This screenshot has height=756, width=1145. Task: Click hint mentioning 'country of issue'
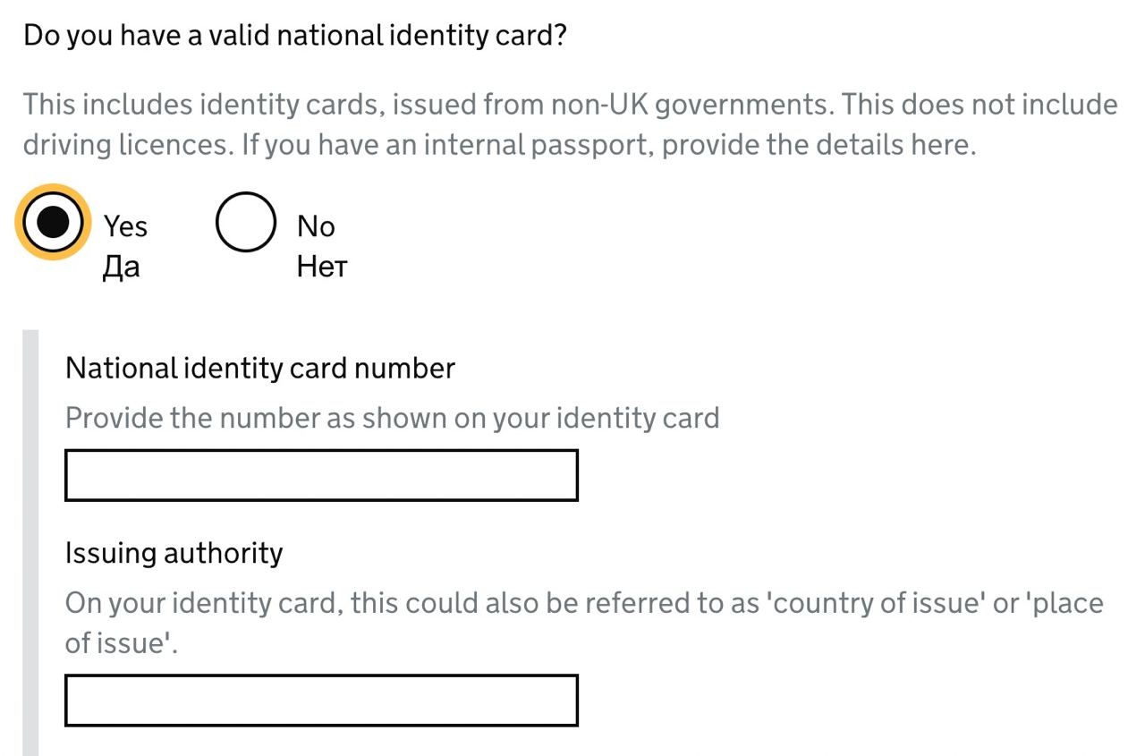click(583, 603)
